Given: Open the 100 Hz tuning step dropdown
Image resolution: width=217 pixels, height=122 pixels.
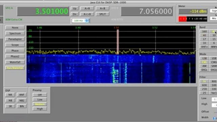Looking at the screenshot, I should (x=80, y=21).
